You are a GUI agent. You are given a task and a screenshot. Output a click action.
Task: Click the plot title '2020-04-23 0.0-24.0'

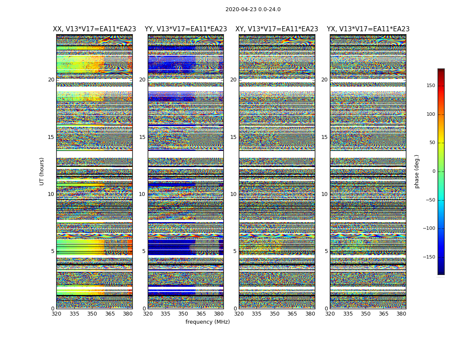(x=253, y=9)
